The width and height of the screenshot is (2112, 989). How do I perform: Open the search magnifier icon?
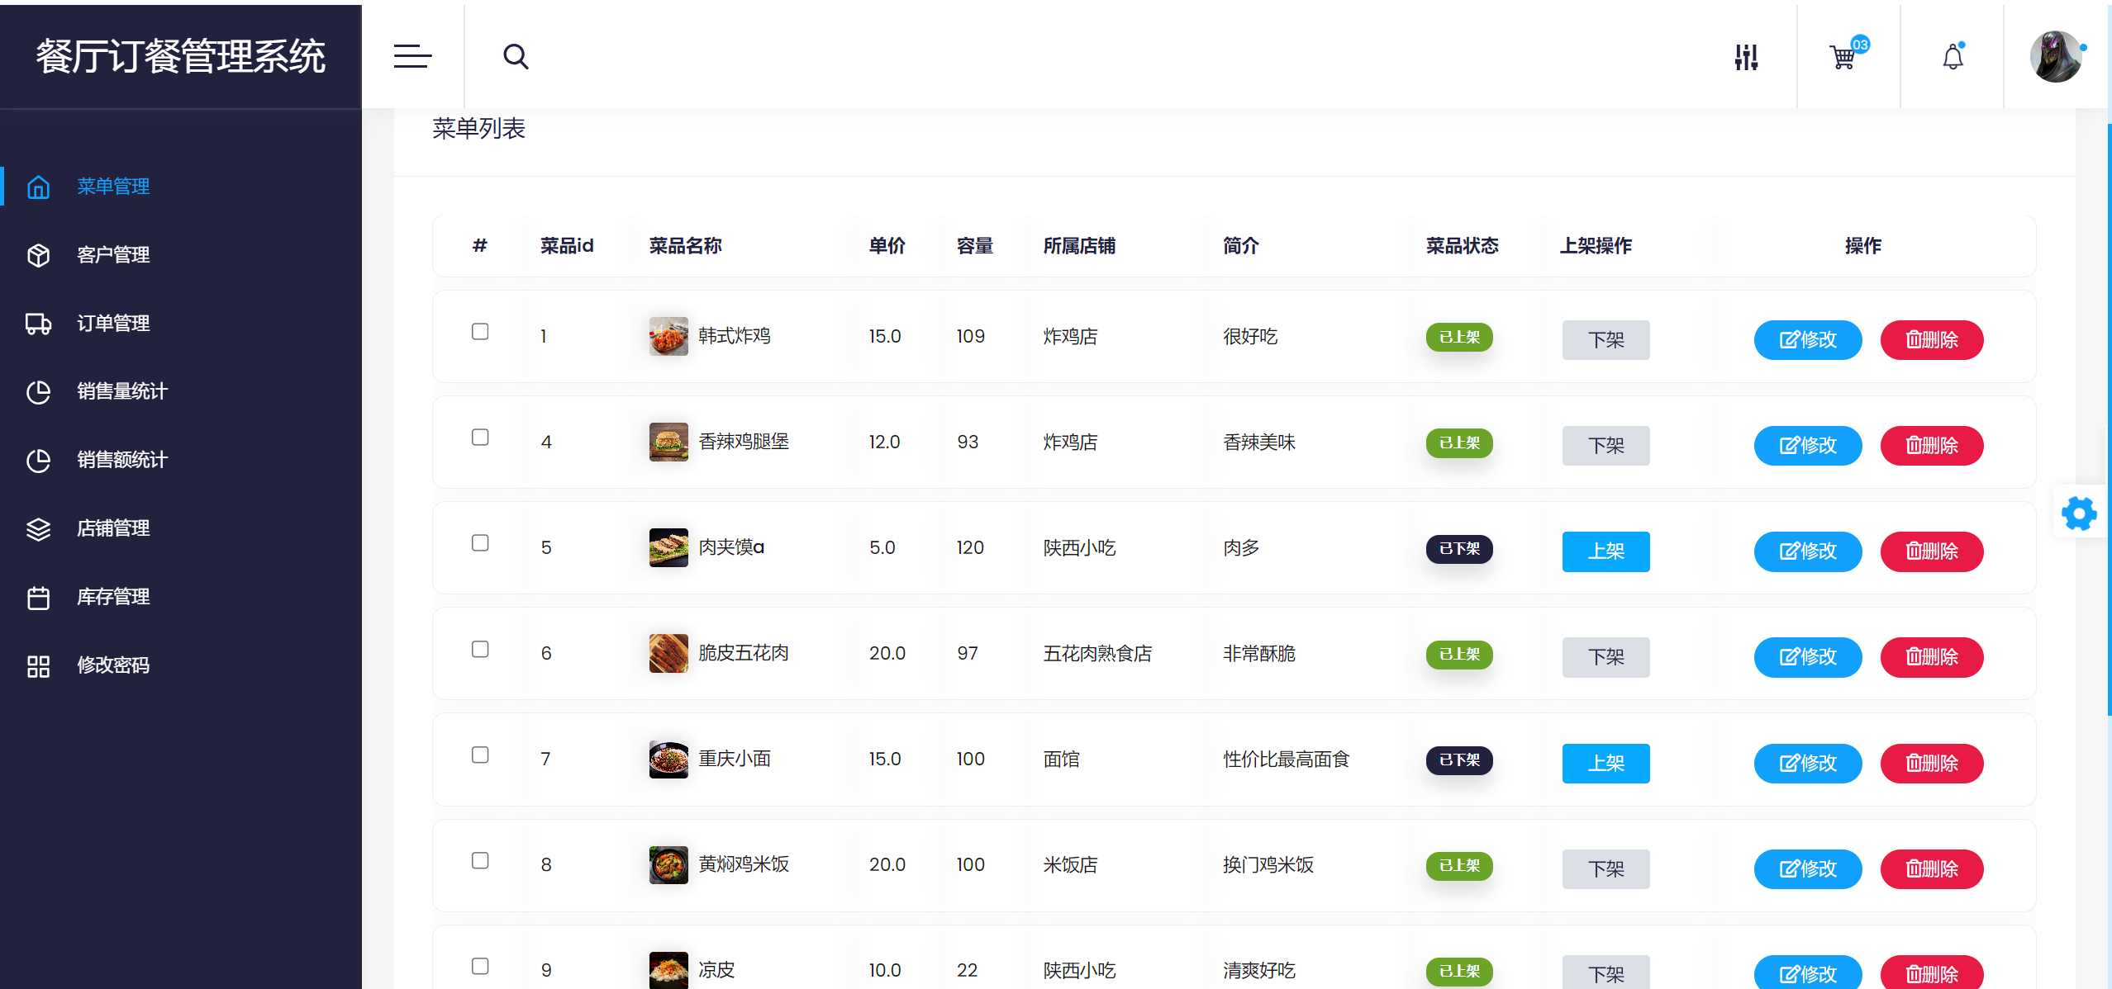(x=516, y=56)
